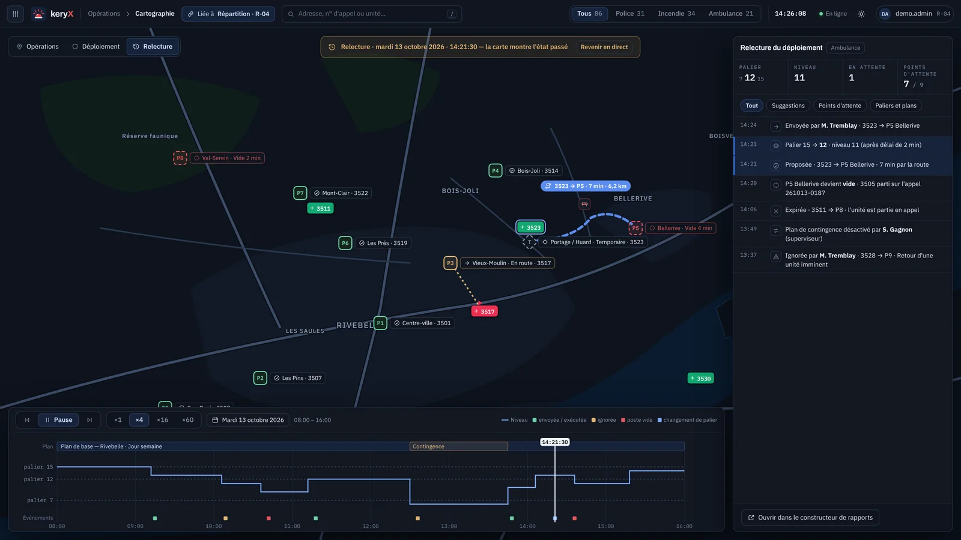Select the P3 Vieux-Moulin post marker
The width and height of the screenshot is (961, 540).
[x=450, y=263]
